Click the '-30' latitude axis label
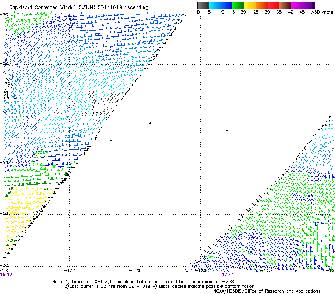The width and height of the screenshot is (335, 294). tap(4, 265)
